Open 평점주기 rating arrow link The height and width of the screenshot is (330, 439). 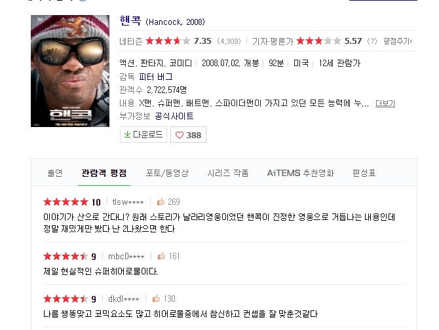398,41
